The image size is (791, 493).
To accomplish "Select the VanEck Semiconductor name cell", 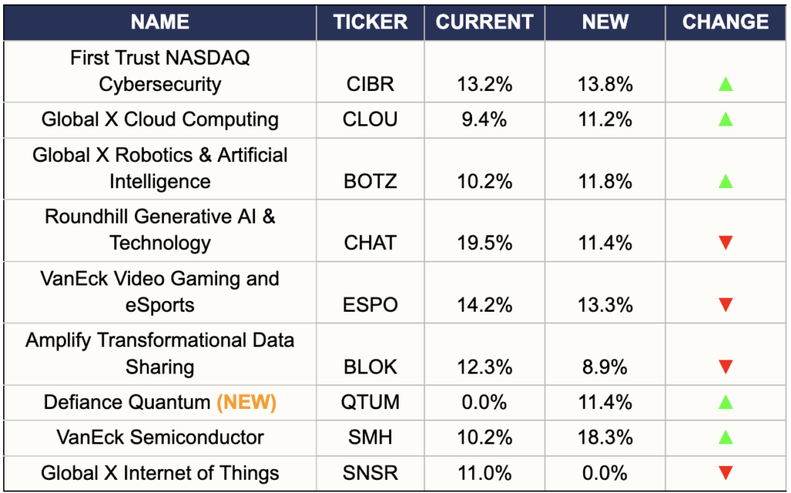I will point(160,437).
